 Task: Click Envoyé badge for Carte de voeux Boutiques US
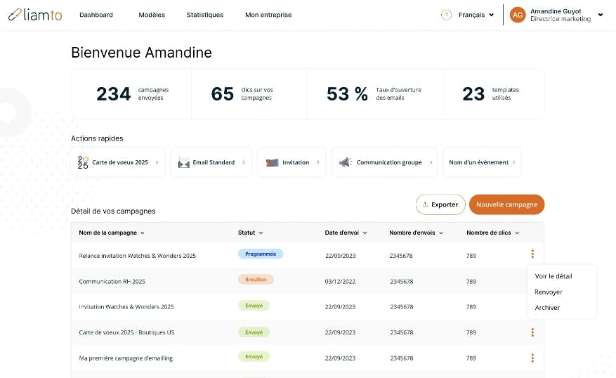[x=254, y=332]
